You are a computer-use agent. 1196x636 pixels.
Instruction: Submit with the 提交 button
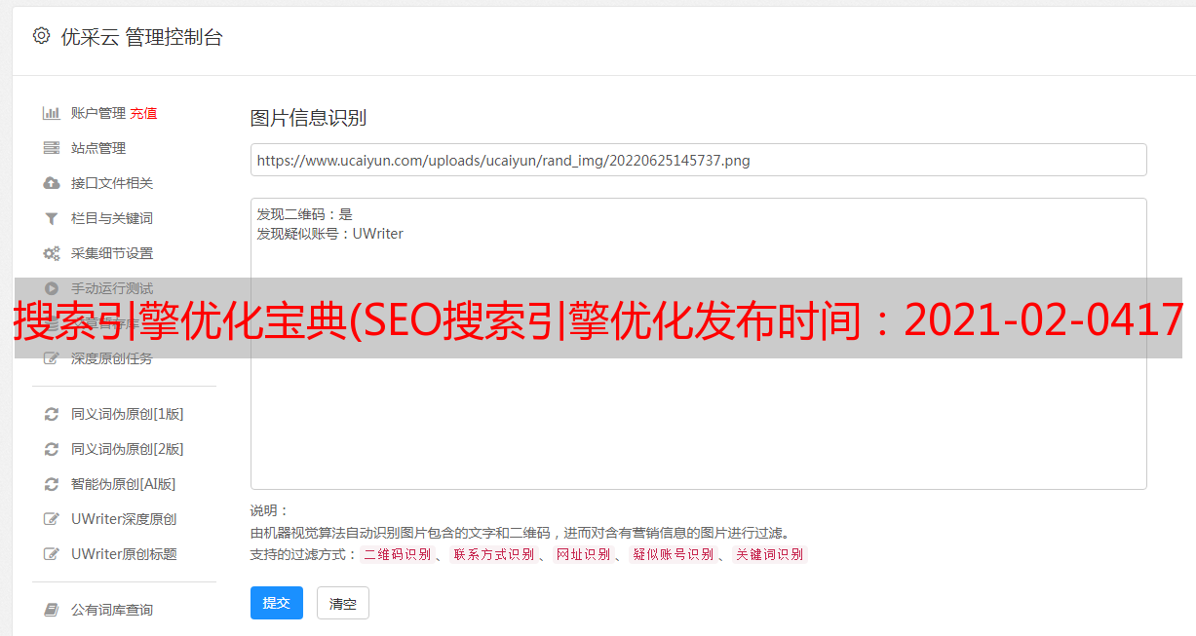coord(277,603)
